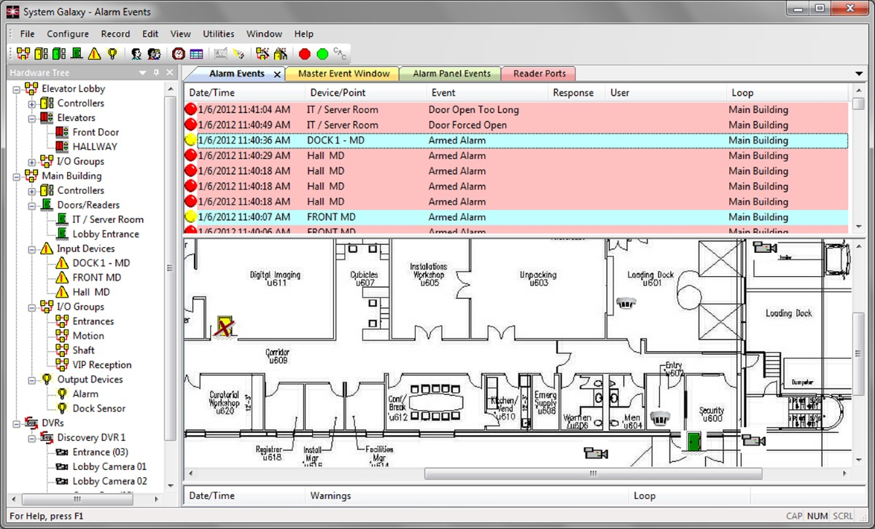Expand Controllers under Main Building
875x529 pixels.
coord(30,190)
